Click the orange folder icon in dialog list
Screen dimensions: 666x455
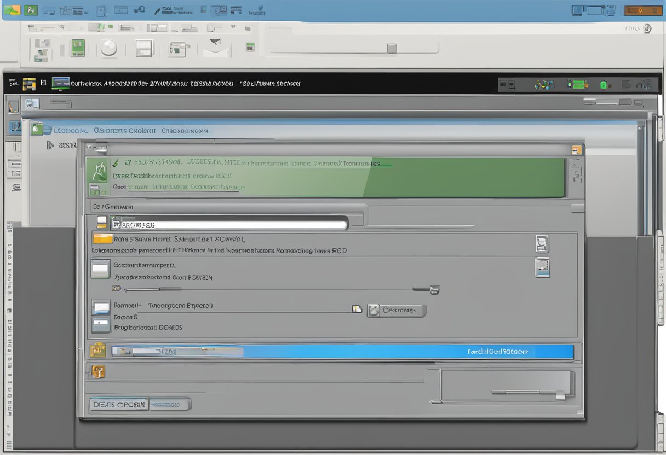[102, 238]
